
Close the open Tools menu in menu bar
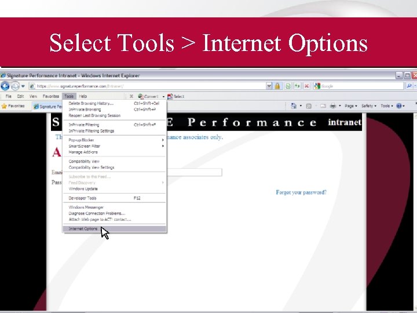69,96
